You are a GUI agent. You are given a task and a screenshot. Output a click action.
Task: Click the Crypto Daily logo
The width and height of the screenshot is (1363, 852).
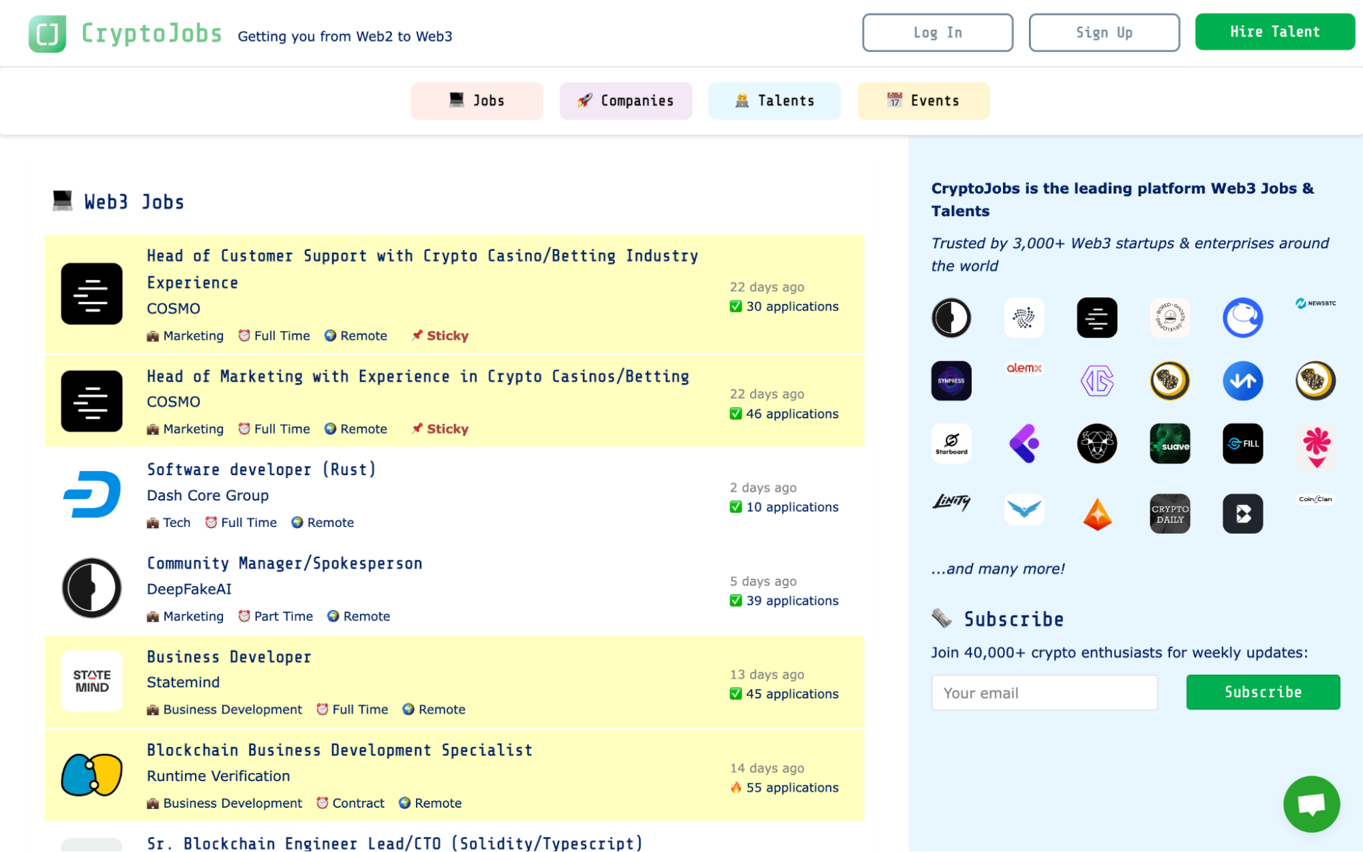click(x=1170, y=514)
